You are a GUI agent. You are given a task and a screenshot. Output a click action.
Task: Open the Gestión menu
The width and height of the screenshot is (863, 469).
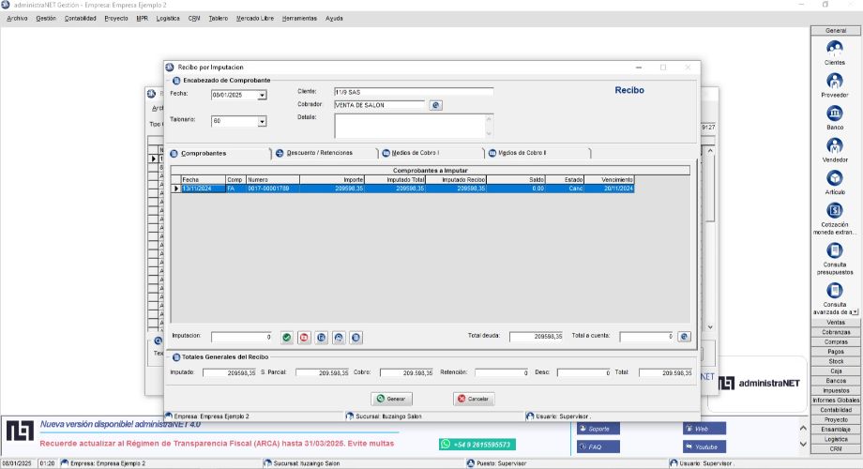(x=46, y=18)
